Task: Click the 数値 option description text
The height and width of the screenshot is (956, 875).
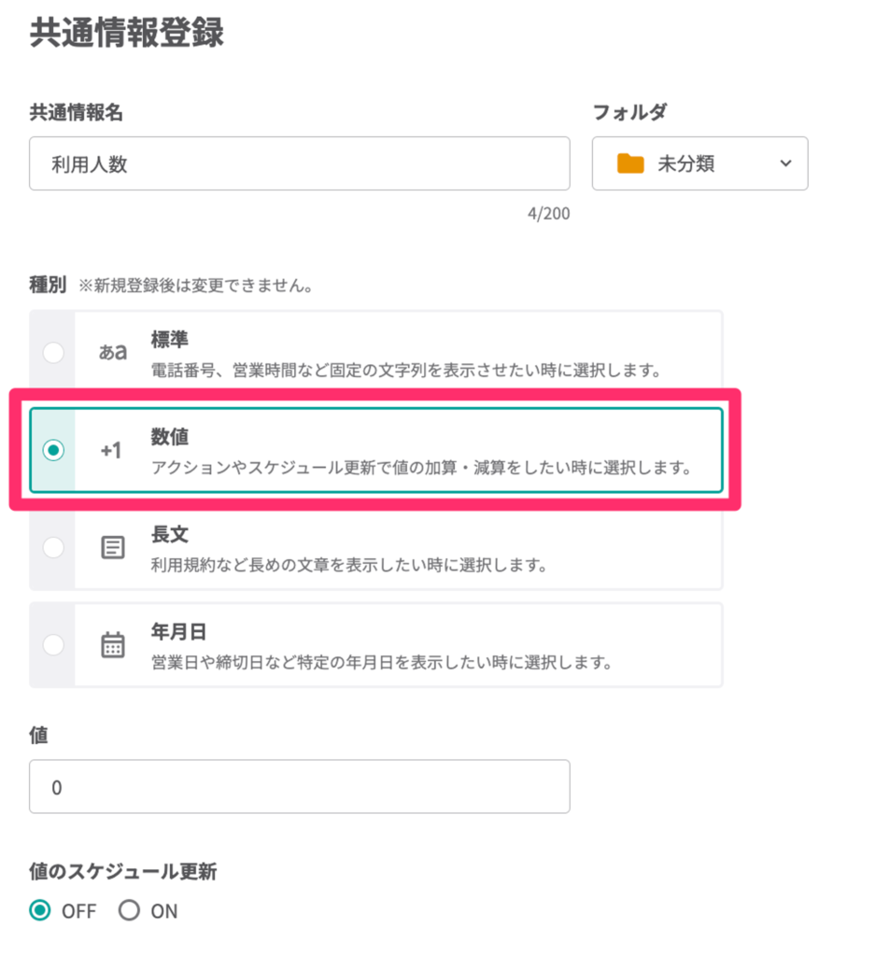Action: [x=421, y=468]
